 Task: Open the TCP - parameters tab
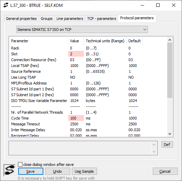101,19
